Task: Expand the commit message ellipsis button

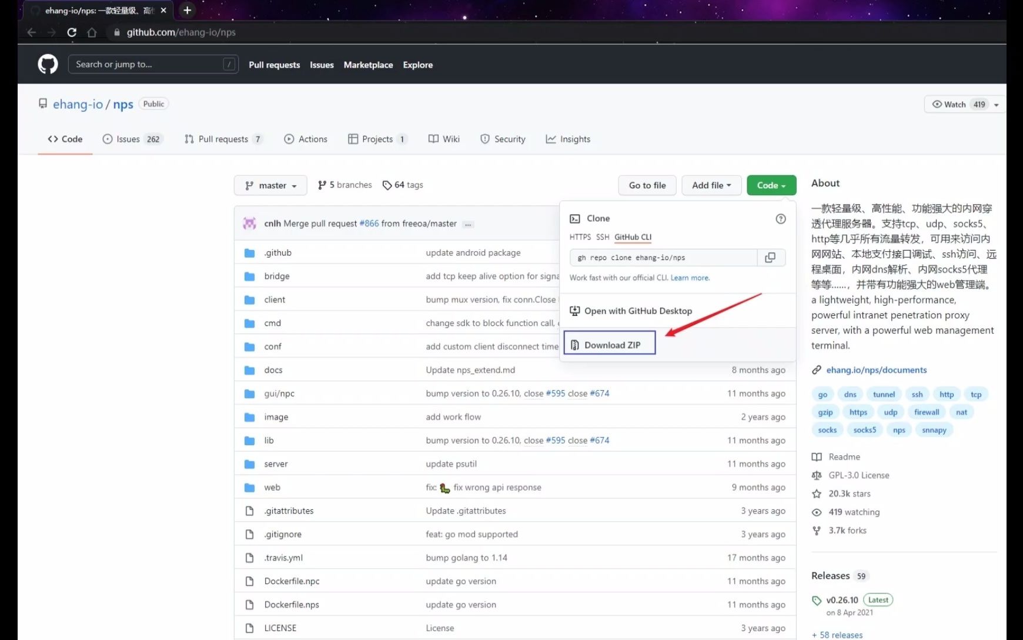Action: click(x=467, y=224)
